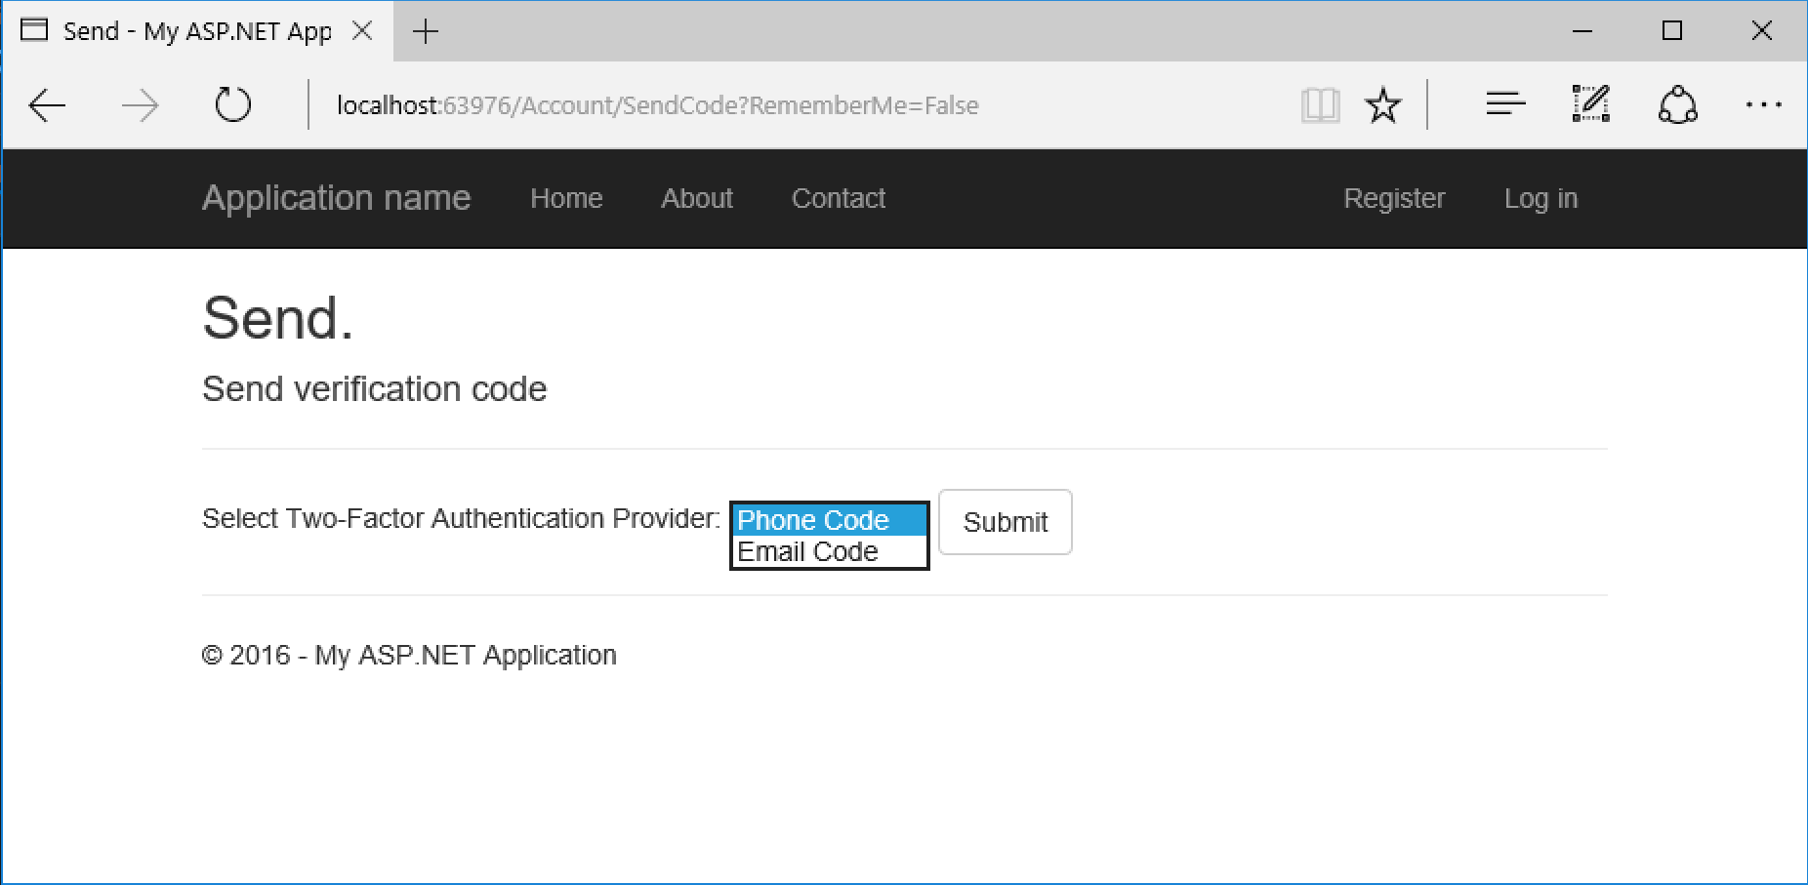Open Reading view book icon

(x=1320, y=104)
